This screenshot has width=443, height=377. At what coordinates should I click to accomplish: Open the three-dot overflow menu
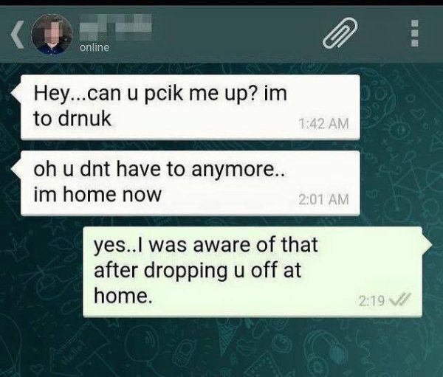click(414, 33)
